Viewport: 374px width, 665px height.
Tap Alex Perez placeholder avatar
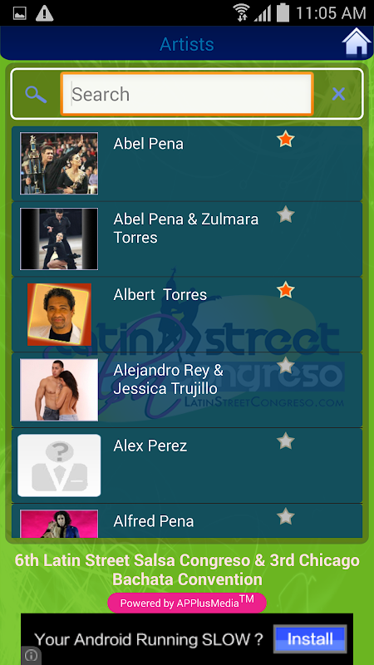point(59,465)
